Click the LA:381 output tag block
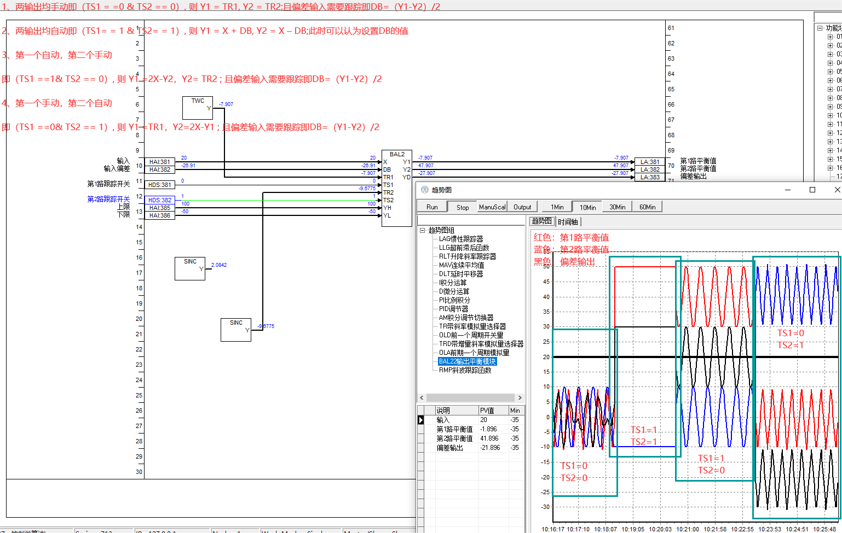This screenshot has width=842, height=533. [x=650, y=162]
